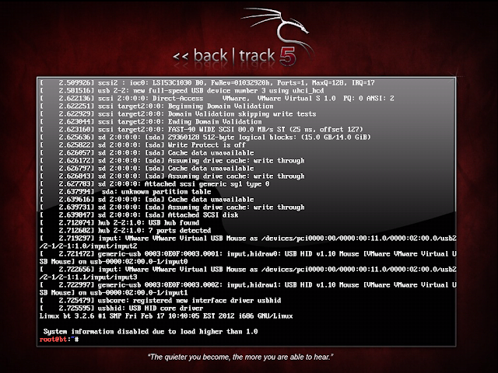Click the 'registered new interface driver usbhid' line
This screenshot has width=498, height=373.
(x=160, y=301)
